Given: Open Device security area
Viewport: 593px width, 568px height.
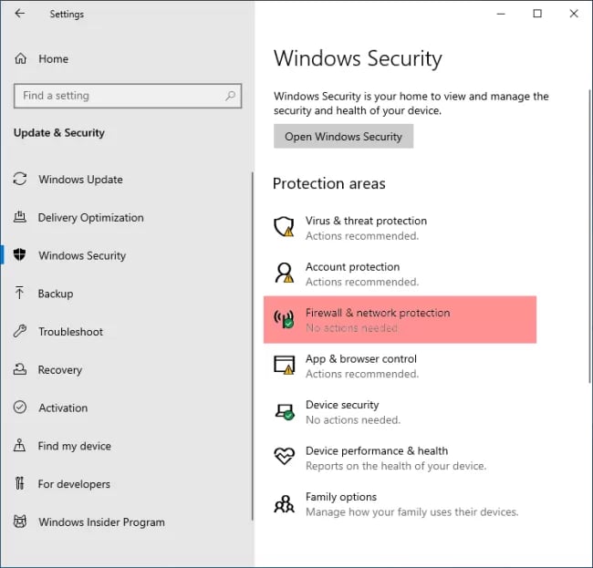Looking at the screenshot, I should click(400, 412).
